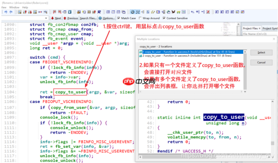Screen dimensions: 278x163
Task: Click Cancel in Multiple Locations dialog
Action: point(261,62)
